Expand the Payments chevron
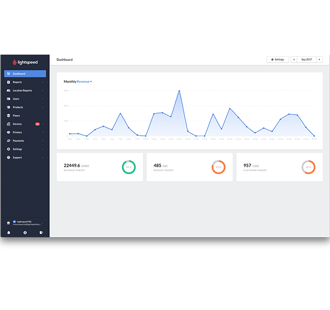Viewport: 330px width, 310px height. (43, 141)
